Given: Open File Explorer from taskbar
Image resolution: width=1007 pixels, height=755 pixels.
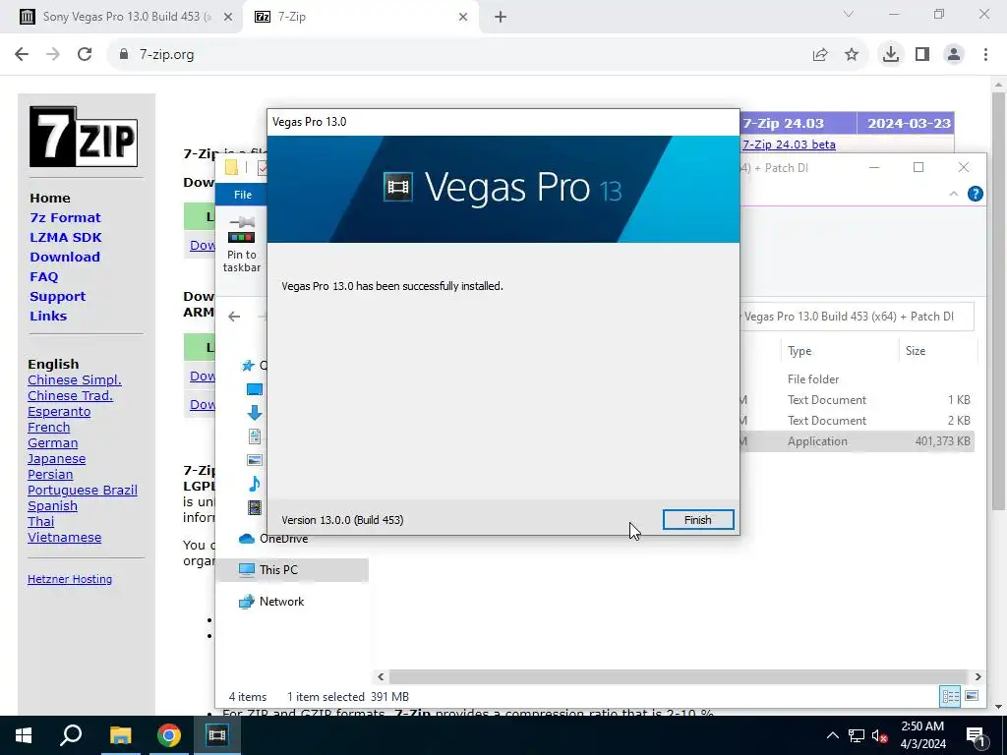Looking at the screenshot, I should pyautogui.click(x=120, y=735).
